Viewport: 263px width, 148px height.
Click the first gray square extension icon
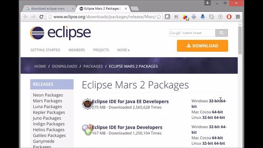point(167,17)
